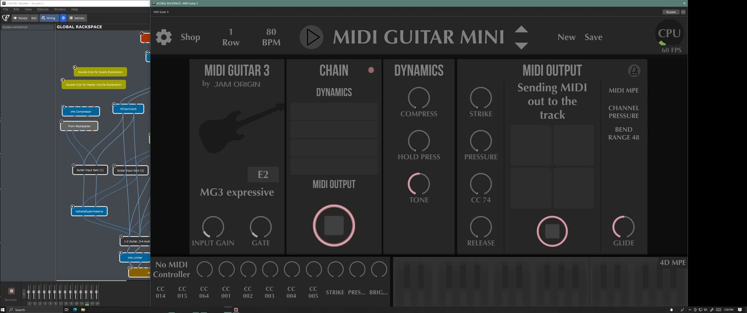Viewport: 747px width, 313px height.
Task: Toggle the global rackspace globe icon
Action: (x=63, y=18)
